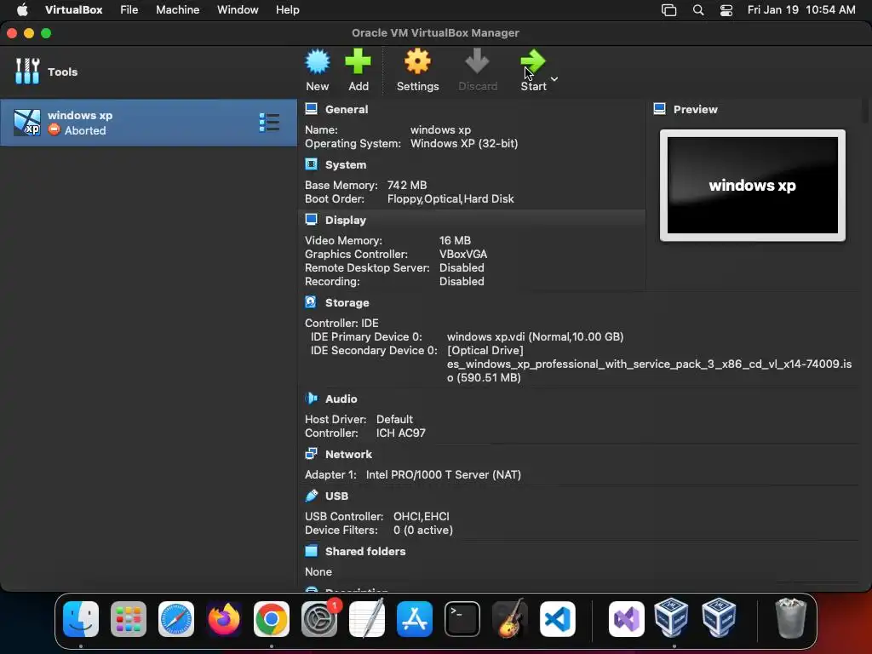Click the windows xp preview thumbnail
The height and width of the screenshot is (654, 872).
click(x=753, y=185)
